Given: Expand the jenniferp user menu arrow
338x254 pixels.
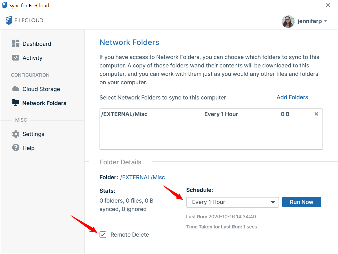Looking at the screenshot, I should pos(325,21).
